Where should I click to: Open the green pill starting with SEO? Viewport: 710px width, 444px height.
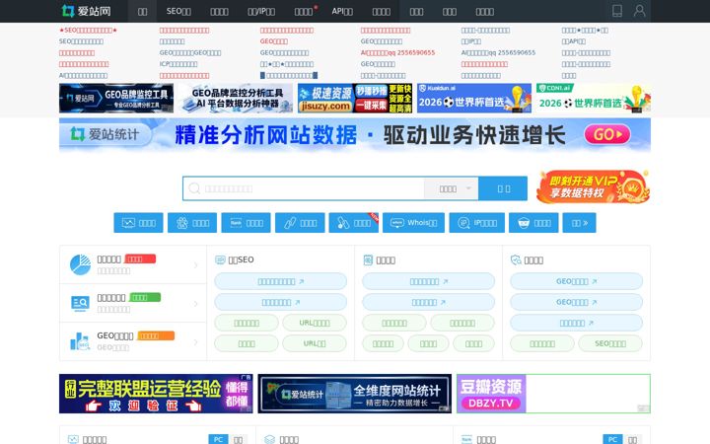(610, 343)
